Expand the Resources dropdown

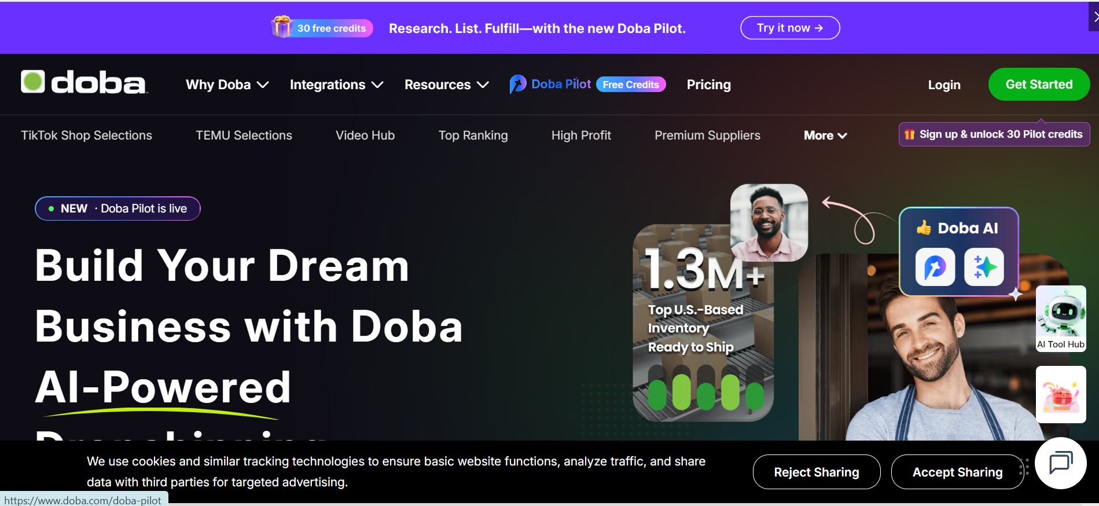pos(447,85)
